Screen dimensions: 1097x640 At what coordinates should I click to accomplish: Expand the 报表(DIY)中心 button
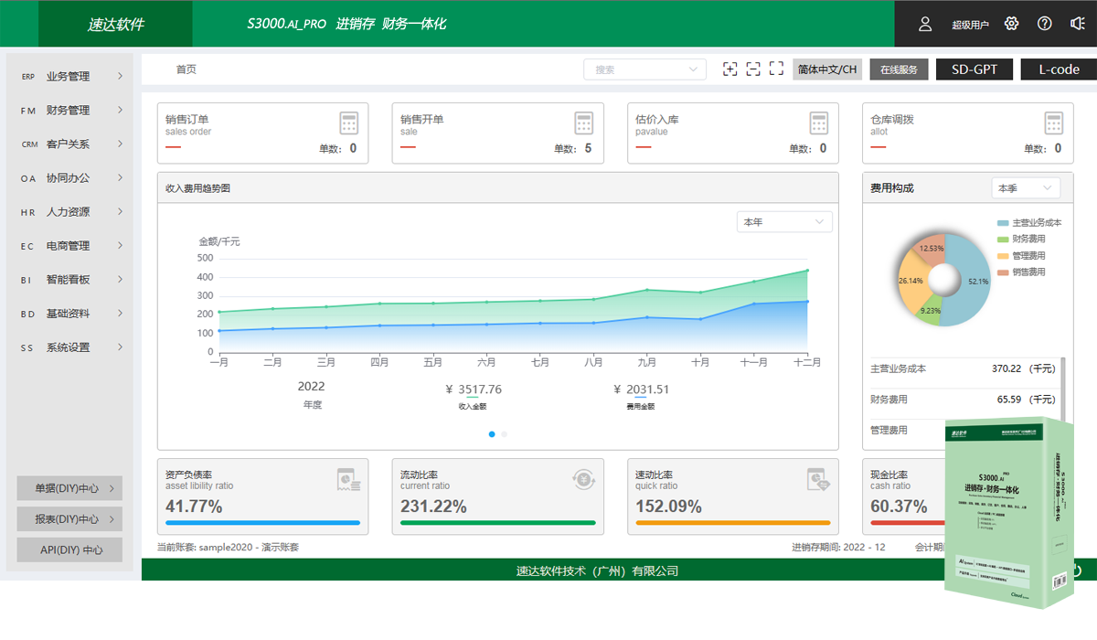tap(69, 519)
